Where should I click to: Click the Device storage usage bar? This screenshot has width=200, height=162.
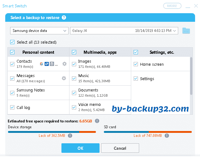tap(52, 132)
